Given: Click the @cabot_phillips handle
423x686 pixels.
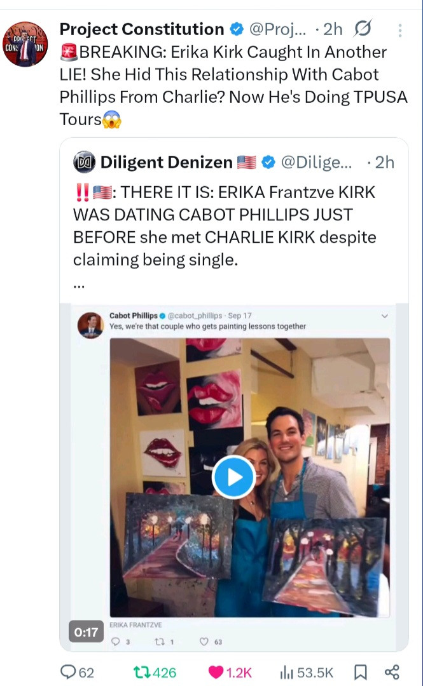Looking at the screenshot, I should [x=195, y=316].
